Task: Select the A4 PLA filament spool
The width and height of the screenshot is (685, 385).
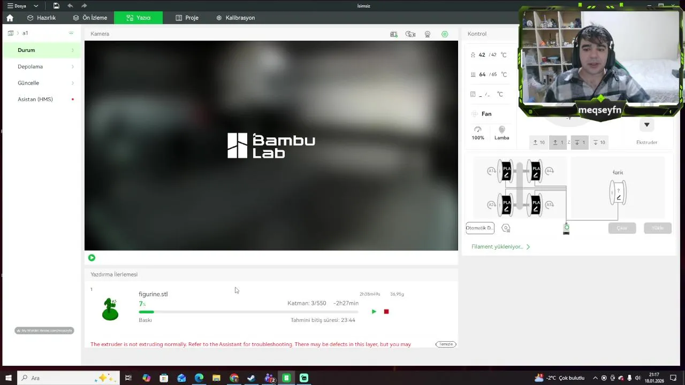Action: (535, 171)
